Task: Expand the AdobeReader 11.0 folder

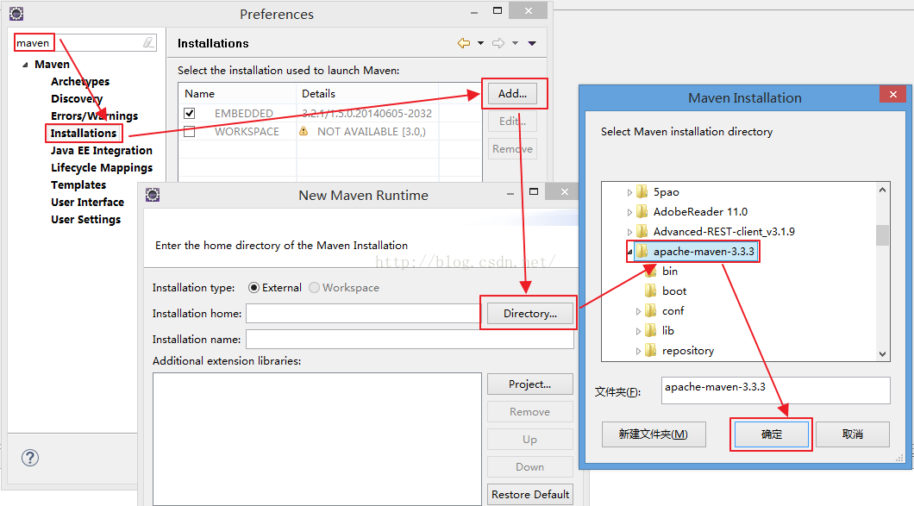Action: 629,212
